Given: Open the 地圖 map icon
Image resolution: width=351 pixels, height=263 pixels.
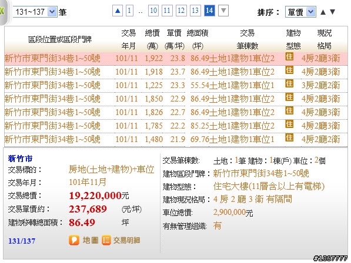Looking at the screenshot, I should tap(74, 241).
